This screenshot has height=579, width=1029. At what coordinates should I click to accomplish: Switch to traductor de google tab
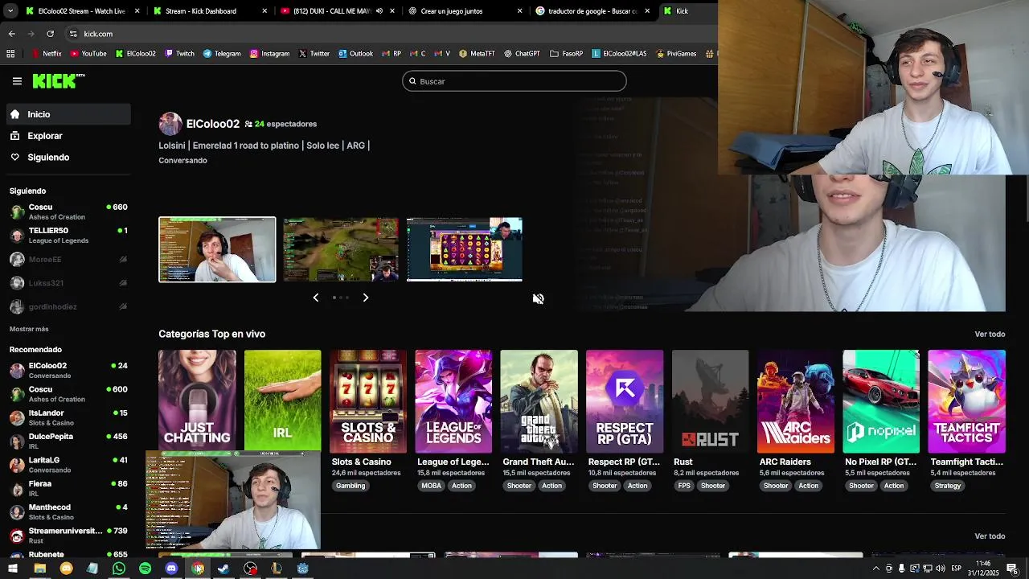(x=592, y=11)
